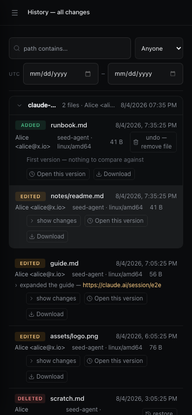Viewport: 192px width, 415px height.
Task: Expand show changes for assets/logo.png
Action: pos(53,361)
